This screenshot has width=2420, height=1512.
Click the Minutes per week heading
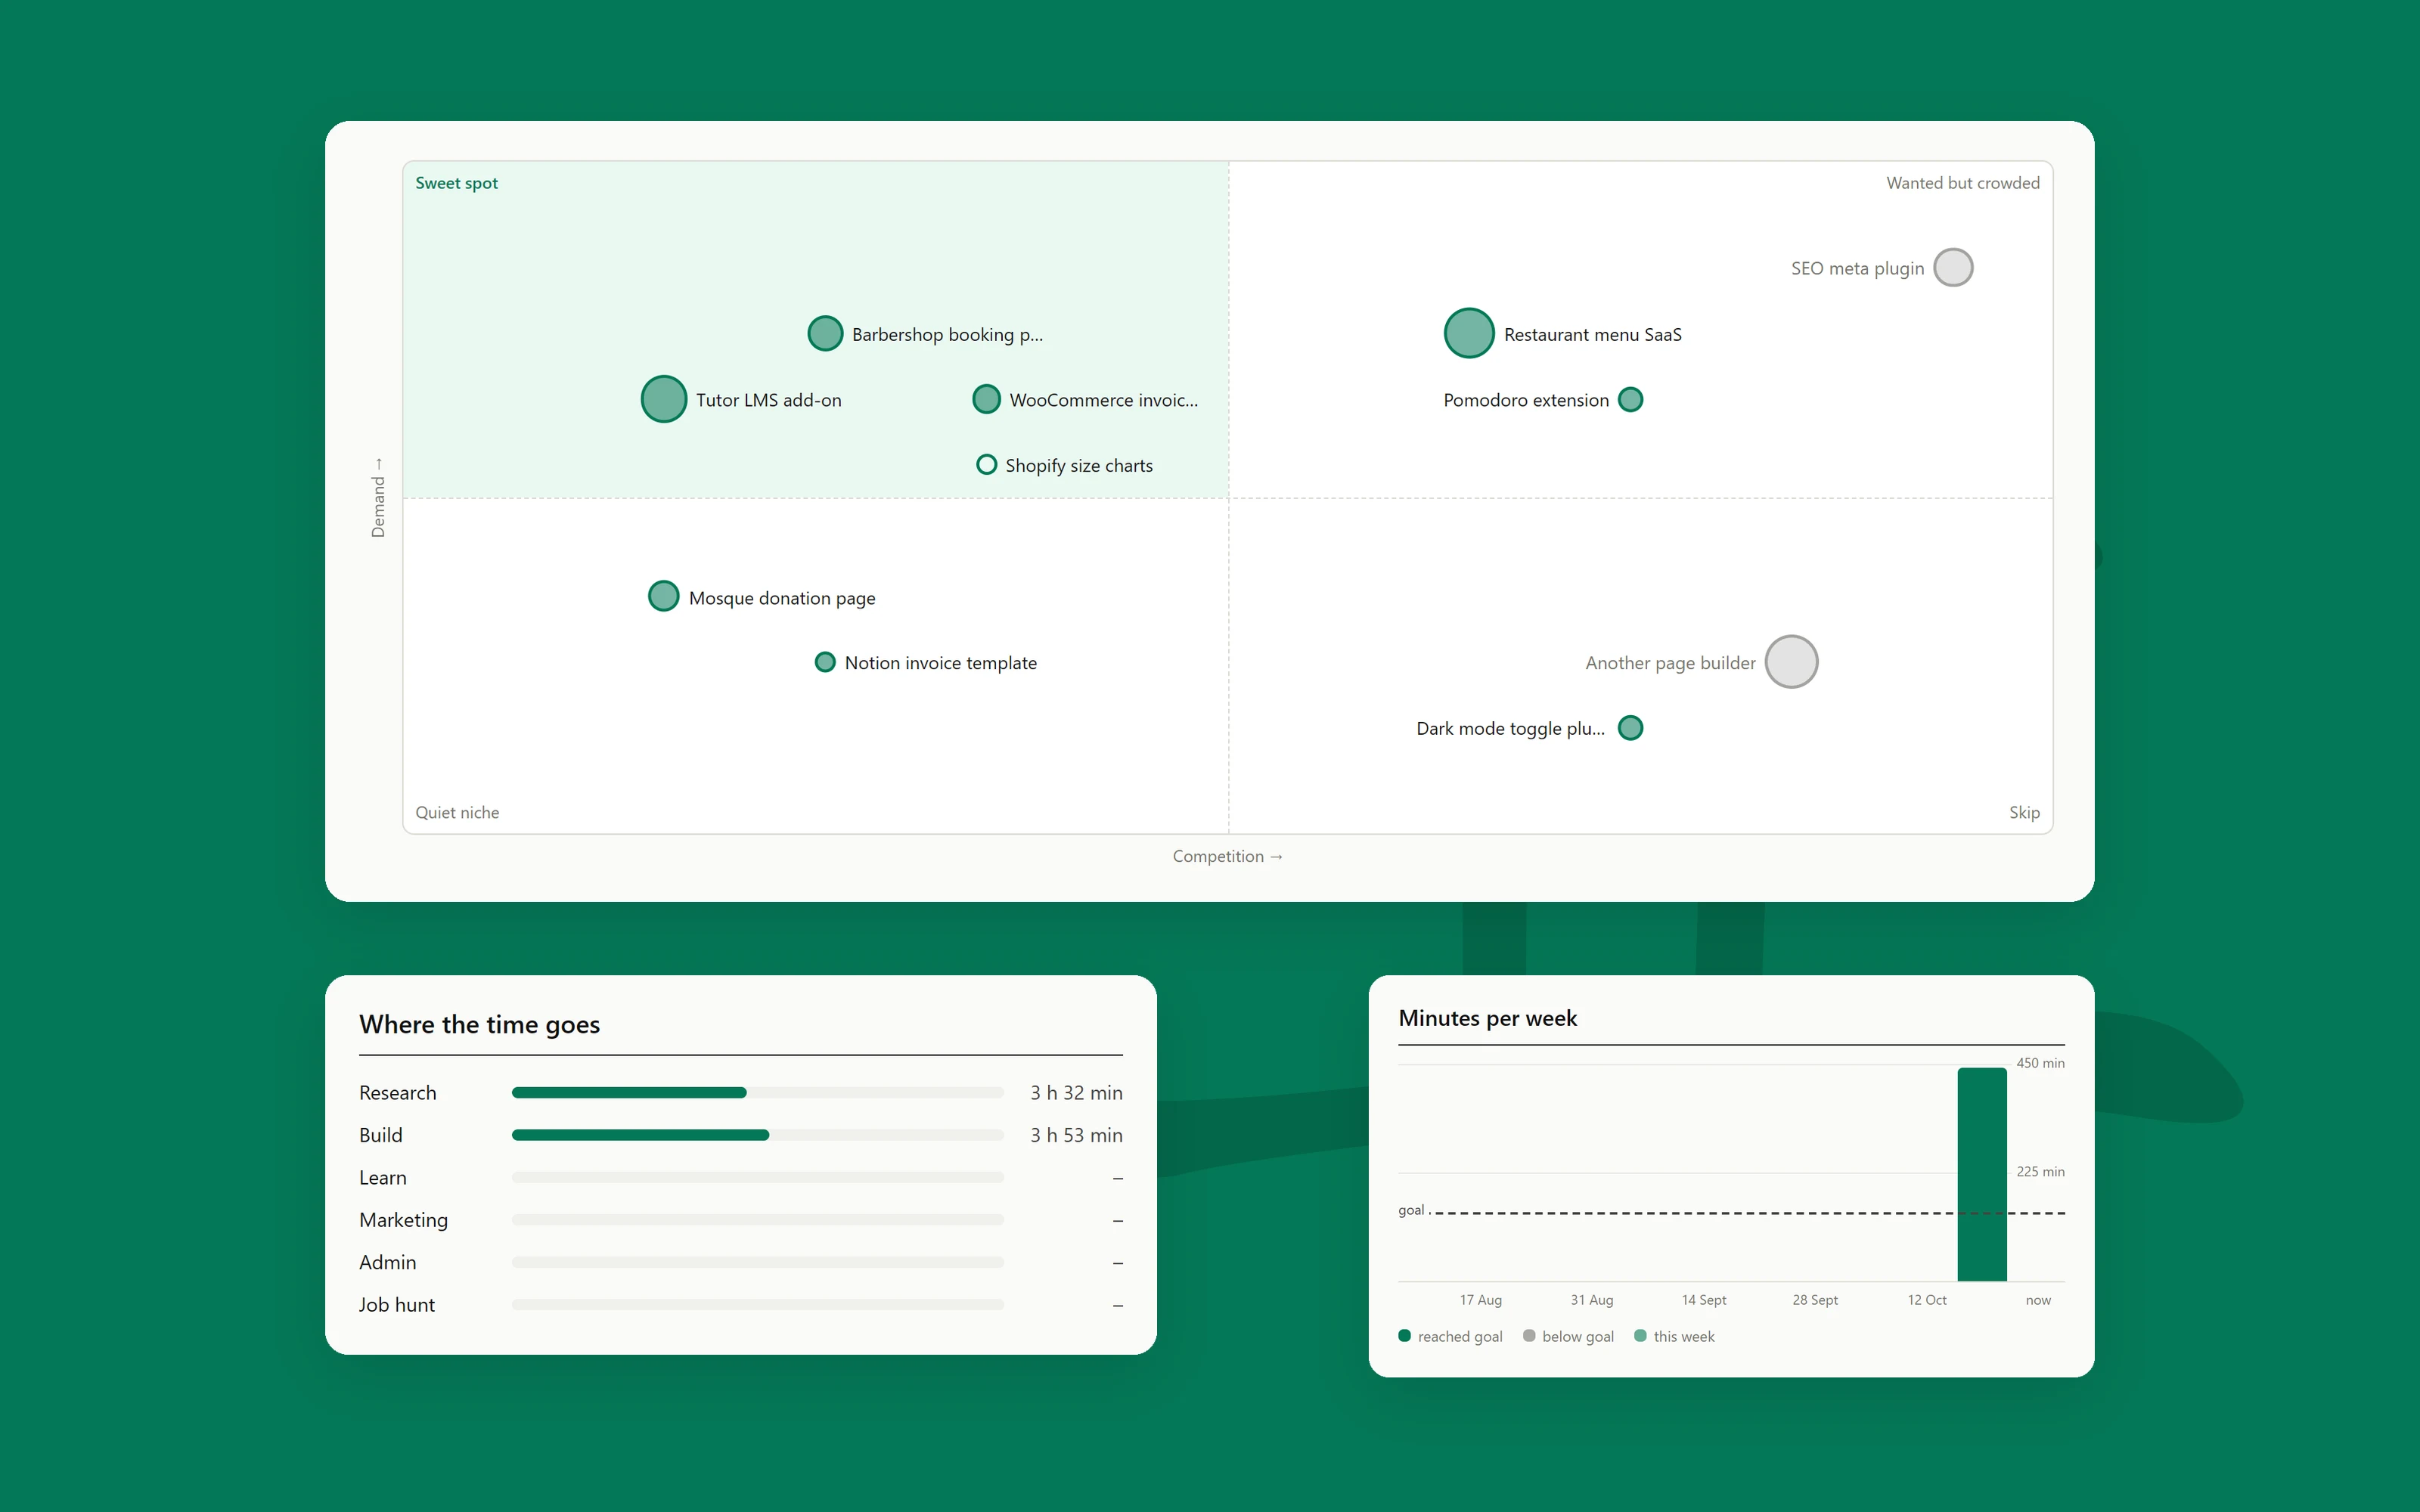click(1487, 1018)
